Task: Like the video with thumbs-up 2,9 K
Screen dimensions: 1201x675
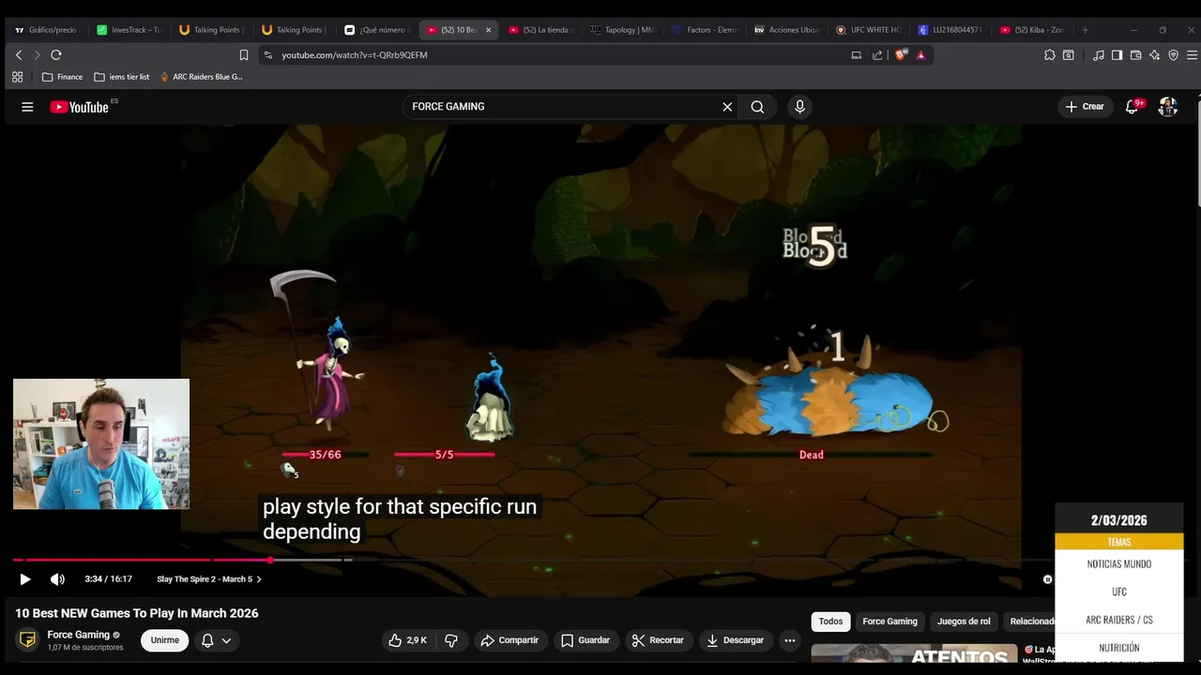Action: [x=407, y=640]
